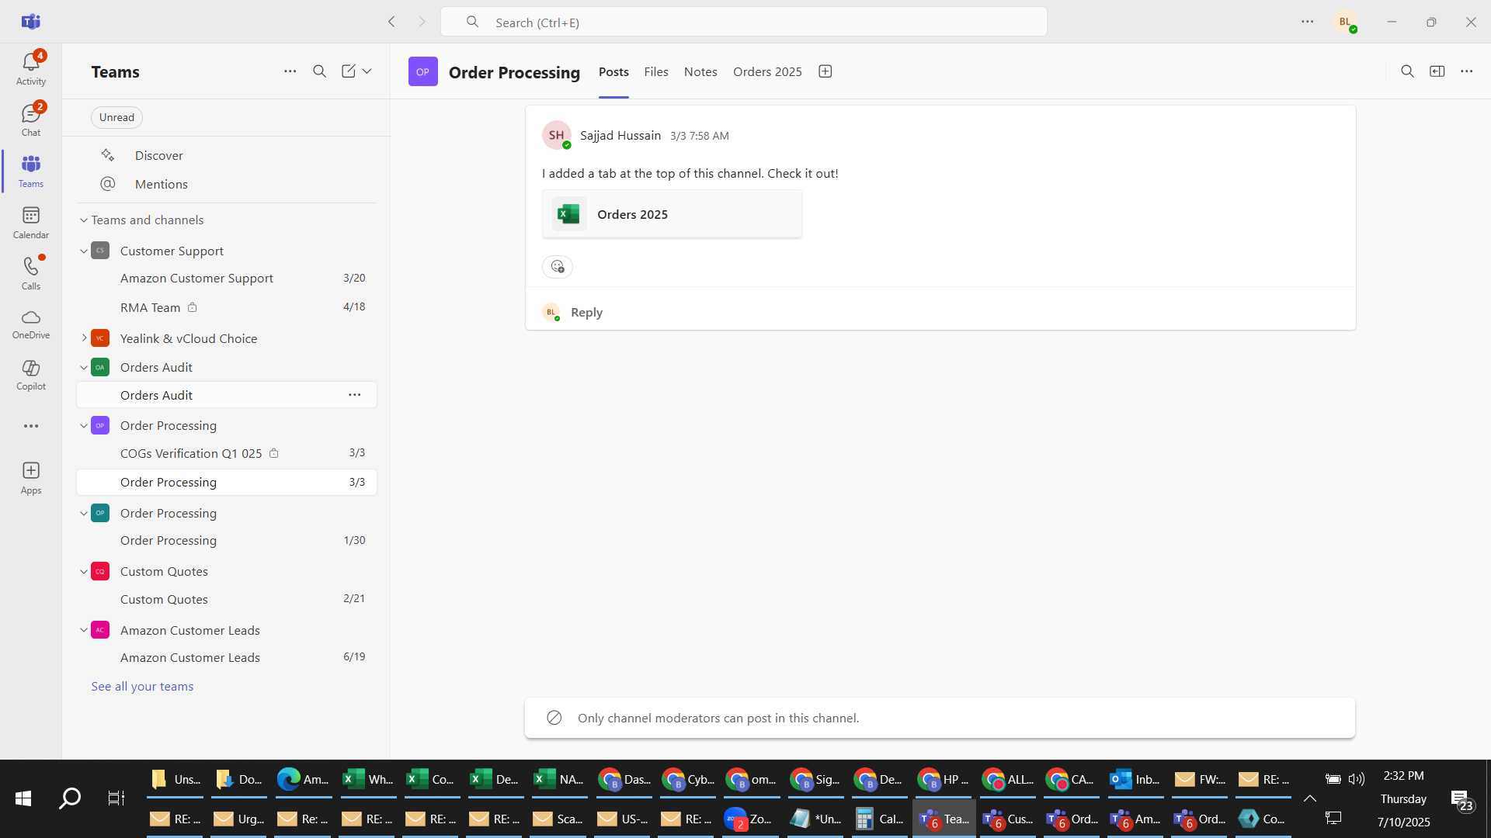Switch to the Files tab
The width and height of the screenshot is (1491, 838).
(x=656, y=71)
